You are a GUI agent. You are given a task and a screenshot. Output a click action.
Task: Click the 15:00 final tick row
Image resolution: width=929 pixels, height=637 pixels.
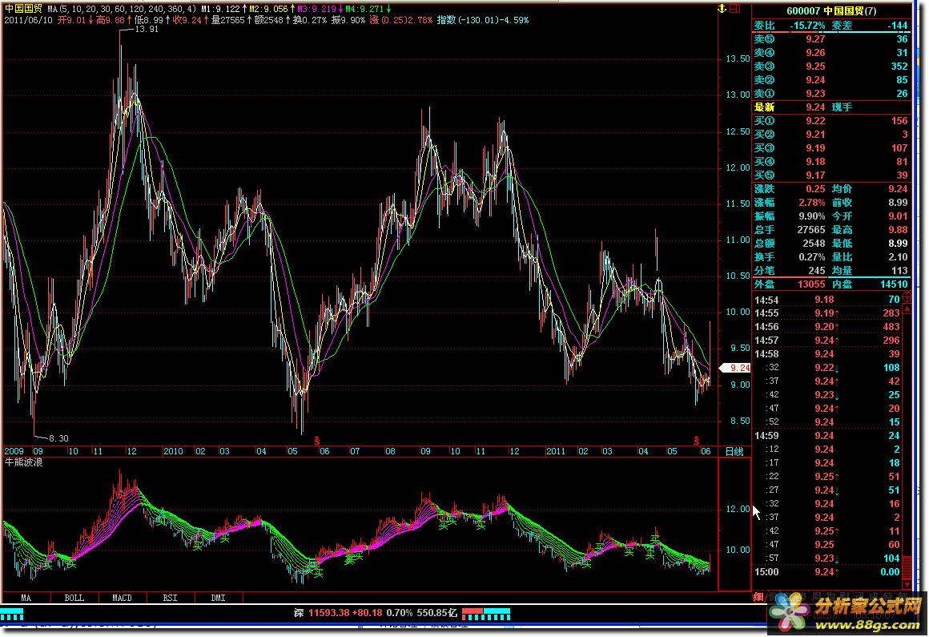coord(827,572)
